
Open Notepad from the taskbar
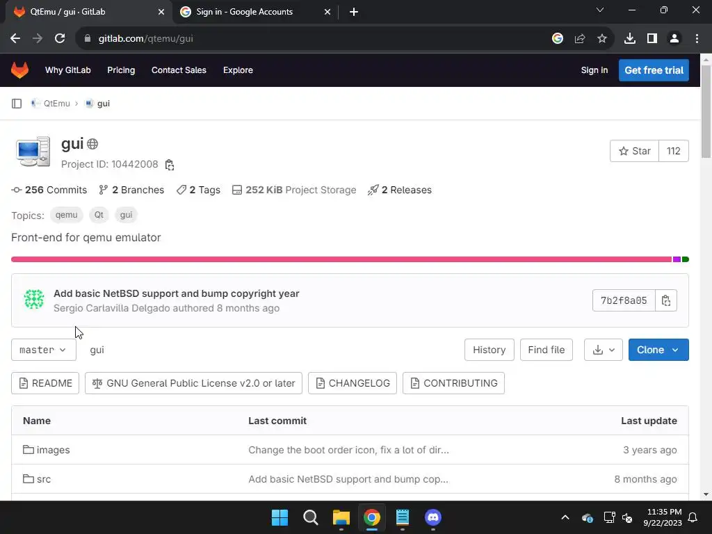pyautogui.click(x=403, y=517)
